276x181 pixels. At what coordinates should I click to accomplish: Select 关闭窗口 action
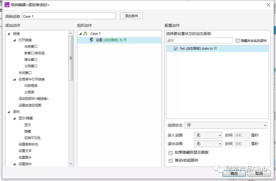pos(25,73)
